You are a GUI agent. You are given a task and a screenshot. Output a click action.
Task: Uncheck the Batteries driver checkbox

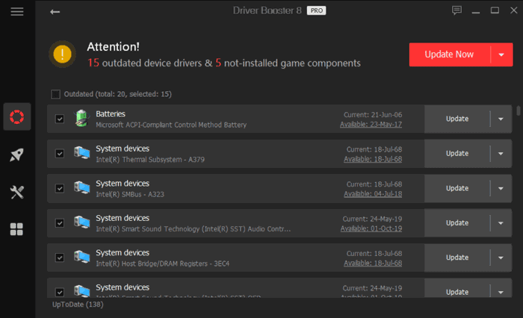click(60, 119)
